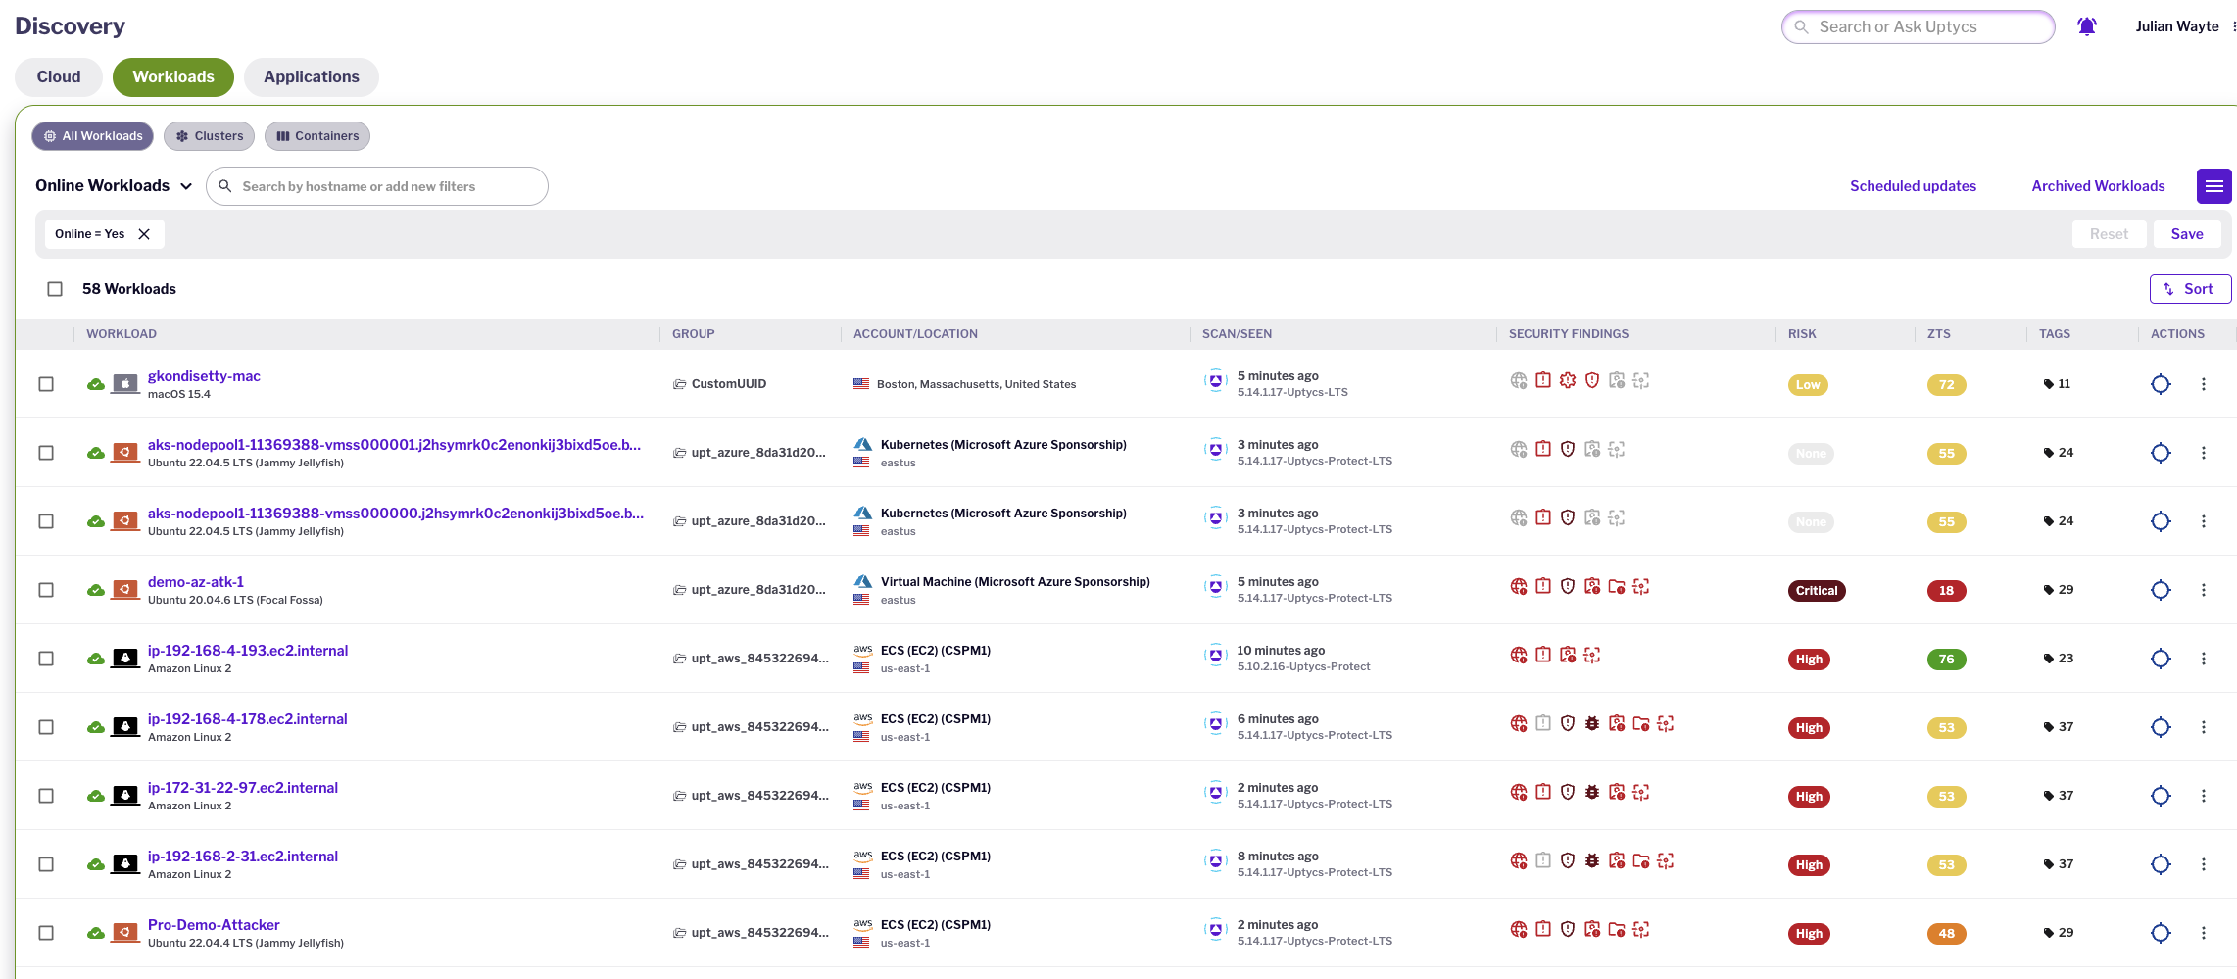The width and height of the screenshot is (2237, 979).
Task: Open the notification bell
Action: (2086, 25)
